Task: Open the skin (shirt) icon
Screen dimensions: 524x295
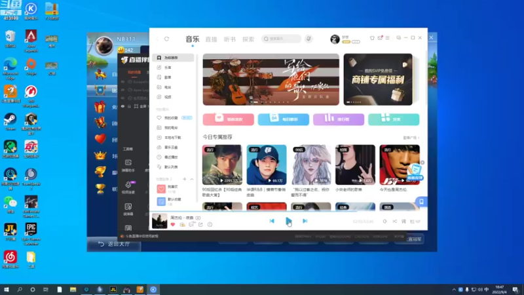Action: tap(372, 38)
